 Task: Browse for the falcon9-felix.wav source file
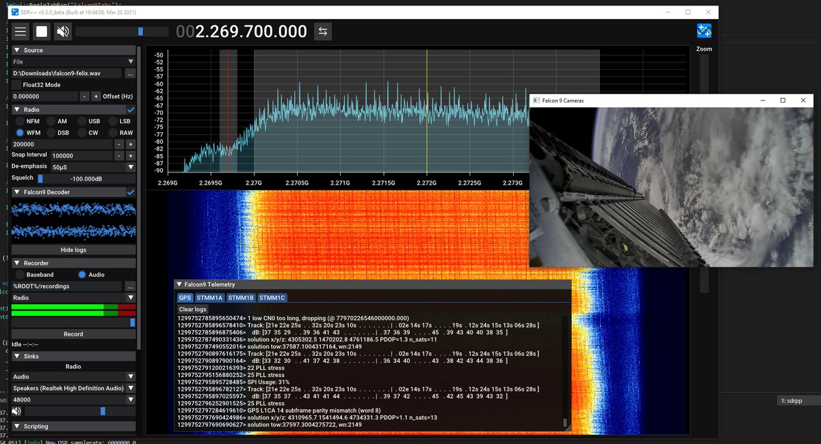[x=130, y=73]
